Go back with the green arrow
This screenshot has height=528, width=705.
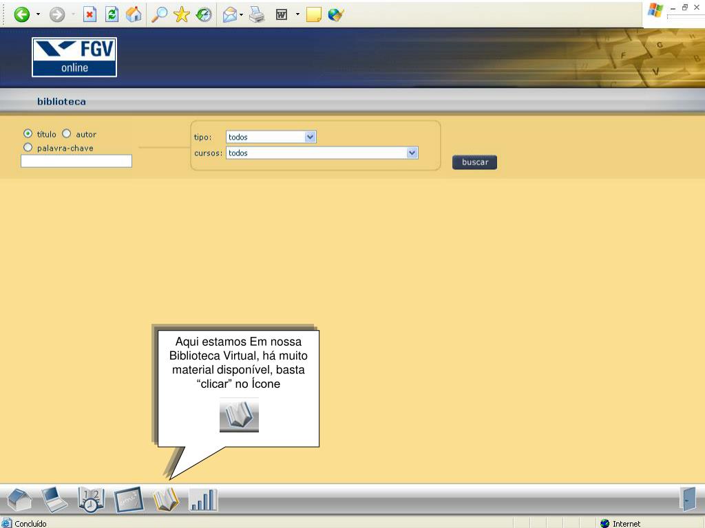coord(21,15)
